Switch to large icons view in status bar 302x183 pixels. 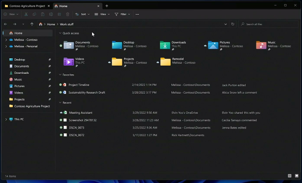click(297, 176)
